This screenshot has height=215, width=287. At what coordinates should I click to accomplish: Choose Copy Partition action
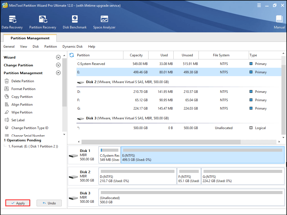(22, 97)
